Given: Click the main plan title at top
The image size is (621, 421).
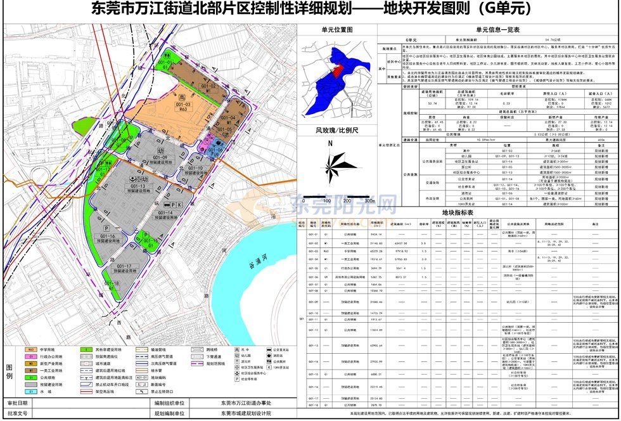Looking at the screenshot, I should [x=311, y=10].
